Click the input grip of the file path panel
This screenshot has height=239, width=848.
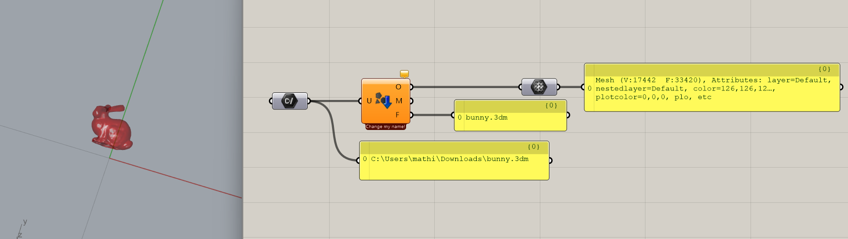point(358,160)
